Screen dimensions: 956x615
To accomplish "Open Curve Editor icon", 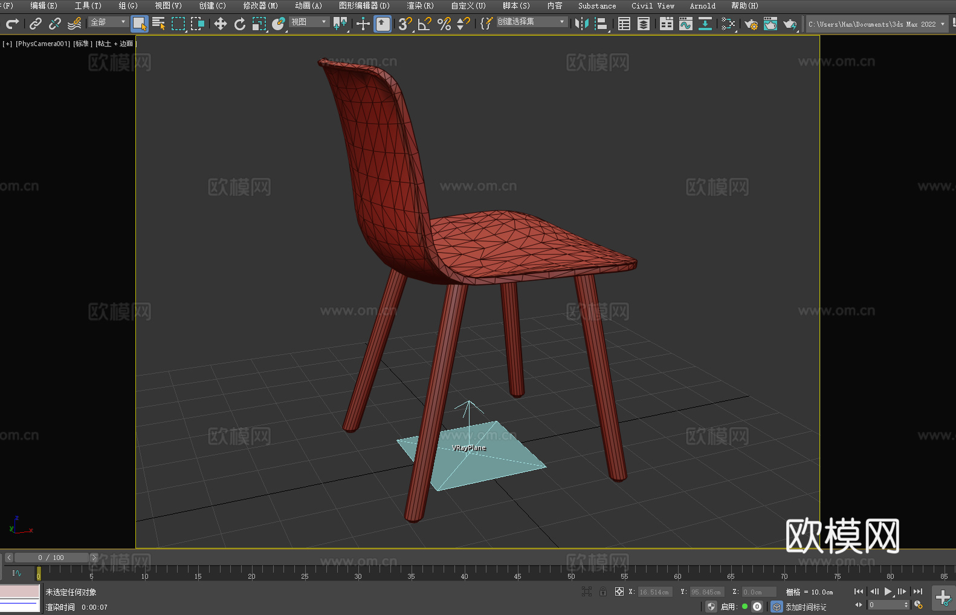I will tap(686, 24).
